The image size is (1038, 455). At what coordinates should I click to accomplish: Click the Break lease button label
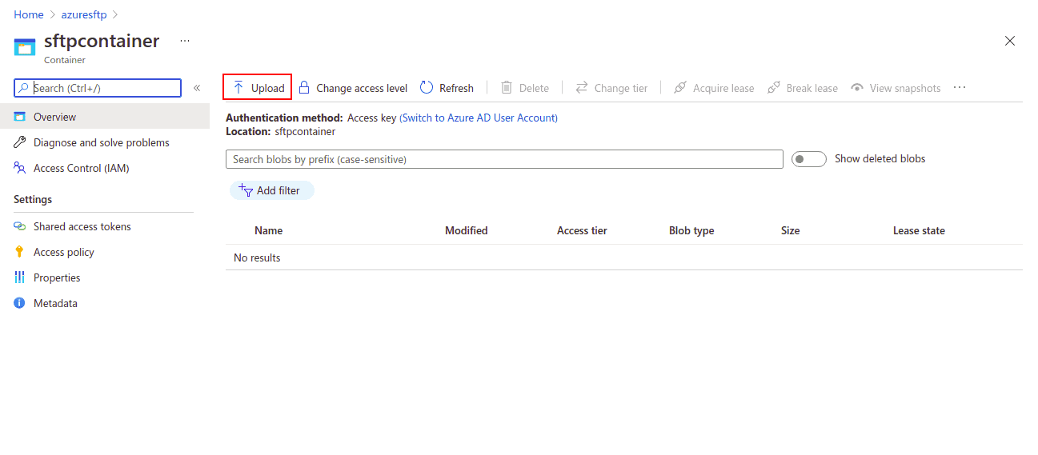pos(812,88)
